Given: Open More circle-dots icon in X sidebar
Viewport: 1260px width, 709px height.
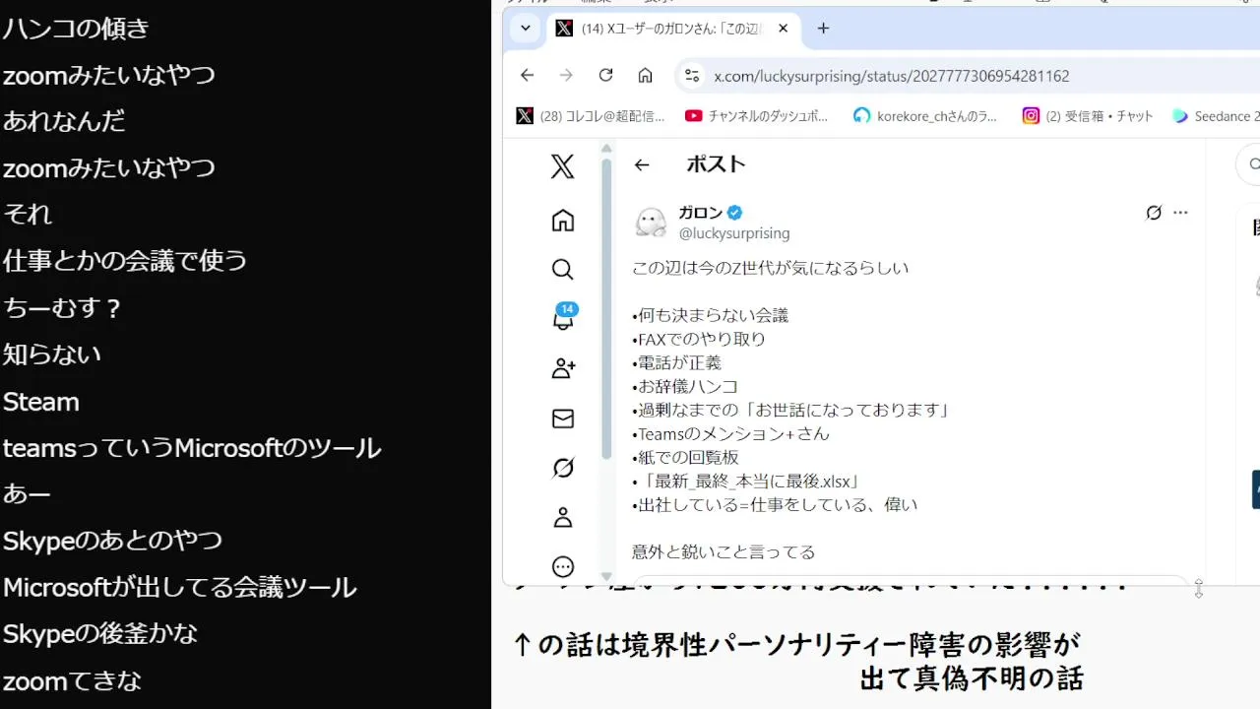Looking at the screenshot, I should click(x=563, y=567).
